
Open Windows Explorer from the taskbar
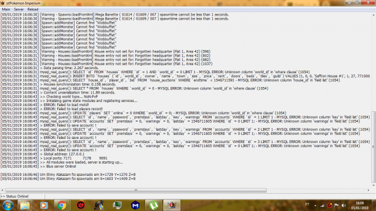click(x=25, y=205)
